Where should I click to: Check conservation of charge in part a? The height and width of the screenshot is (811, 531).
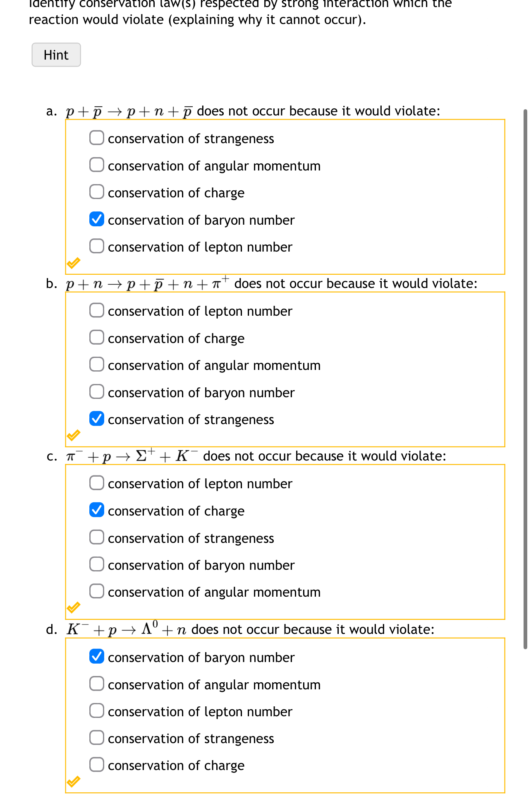tap(96, 192)
